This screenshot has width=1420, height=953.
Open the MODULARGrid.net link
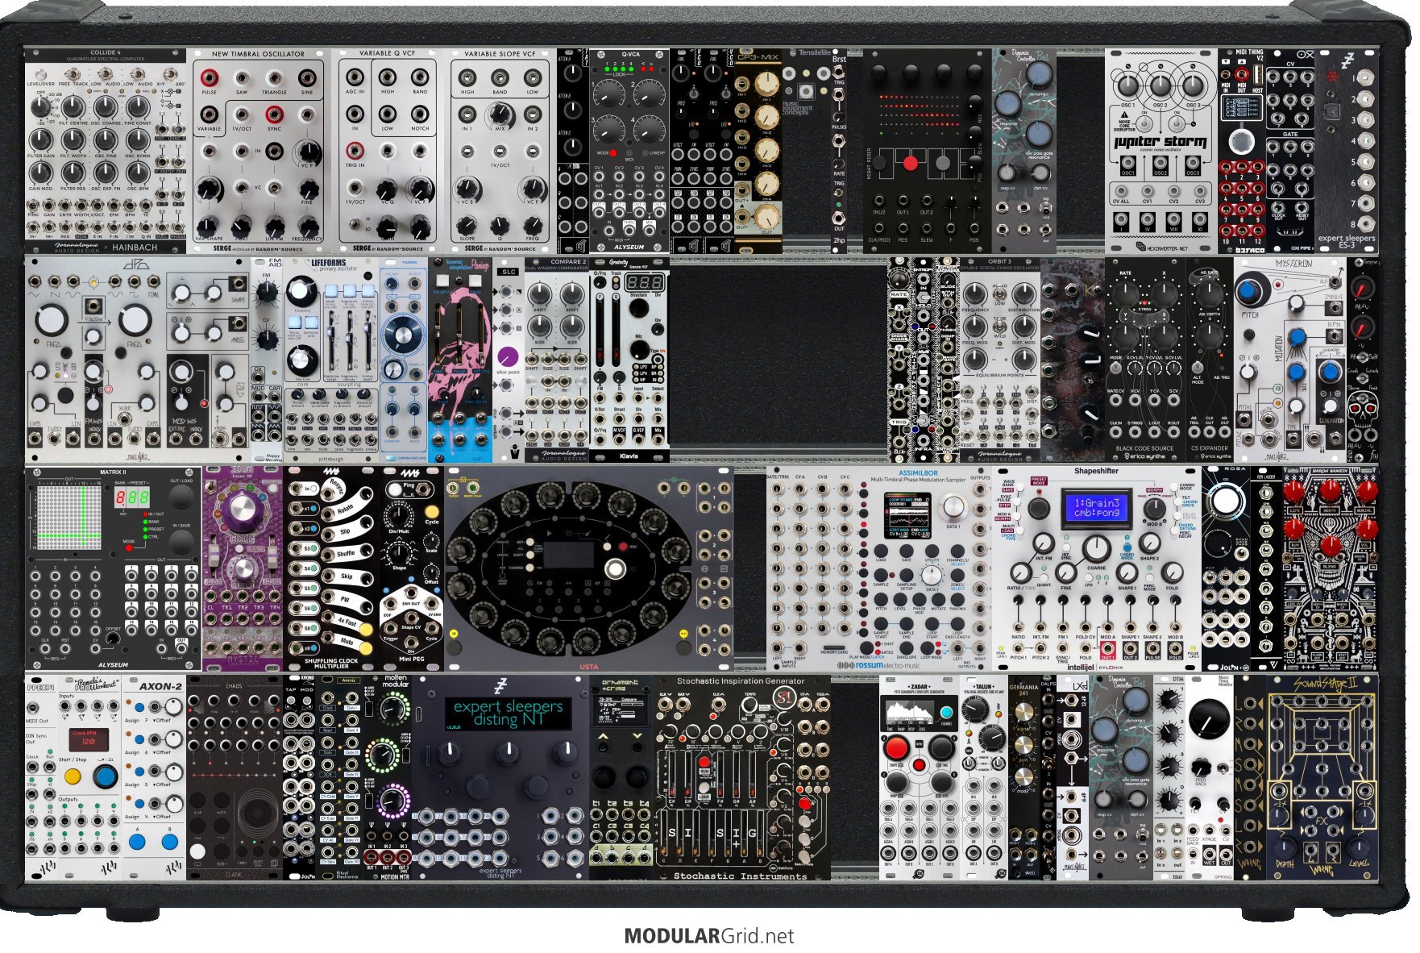click(x=709, y=936)
